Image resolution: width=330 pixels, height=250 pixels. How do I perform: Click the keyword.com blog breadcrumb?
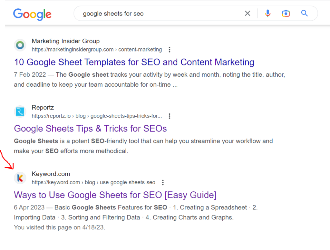coord(90,182)
